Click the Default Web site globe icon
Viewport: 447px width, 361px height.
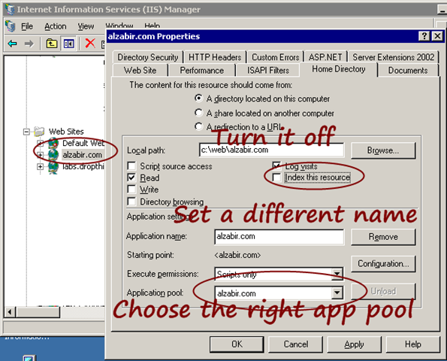pos(53,143)
